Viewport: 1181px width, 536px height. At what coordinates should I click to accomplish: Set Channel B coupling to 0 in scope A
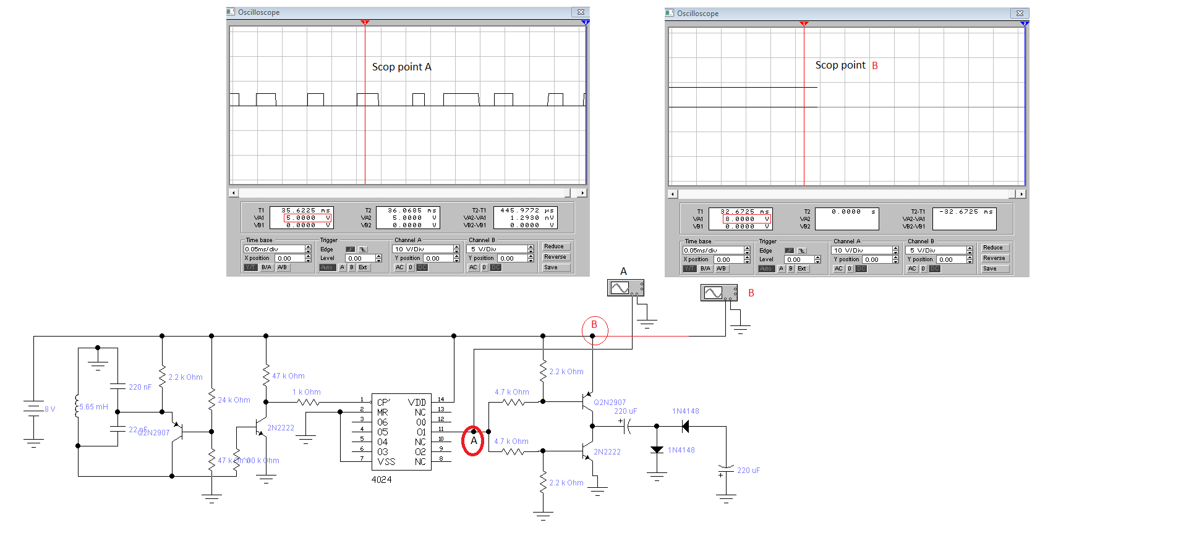485,267
